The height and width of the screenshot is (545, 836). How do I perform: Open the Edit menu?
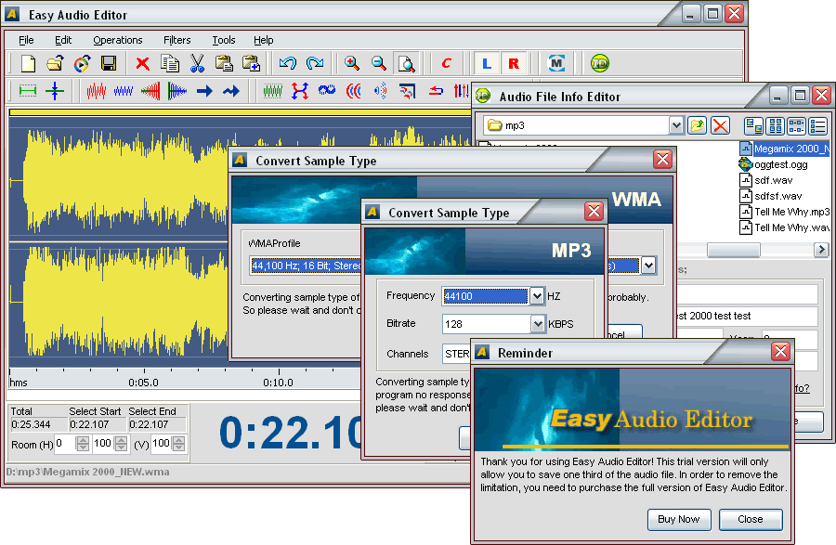[63, 40]
